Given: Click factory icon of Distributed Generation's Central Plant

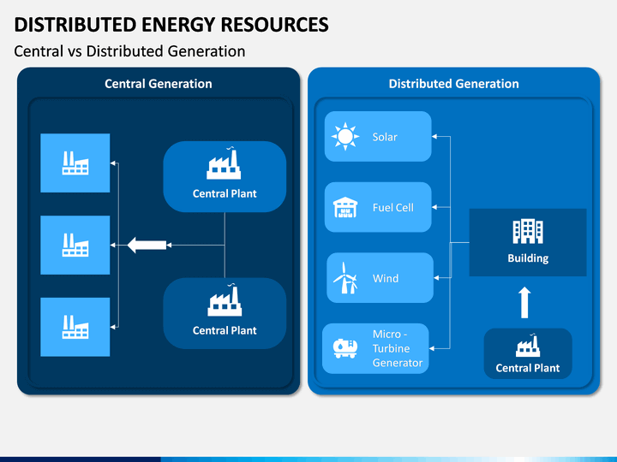Looking at the screenshot, I should point(528,346).
